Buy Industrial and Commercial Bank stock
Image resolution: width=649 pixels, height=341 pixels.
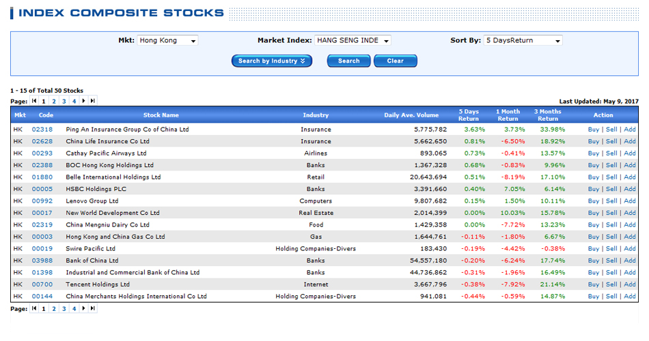coord(594,273)
